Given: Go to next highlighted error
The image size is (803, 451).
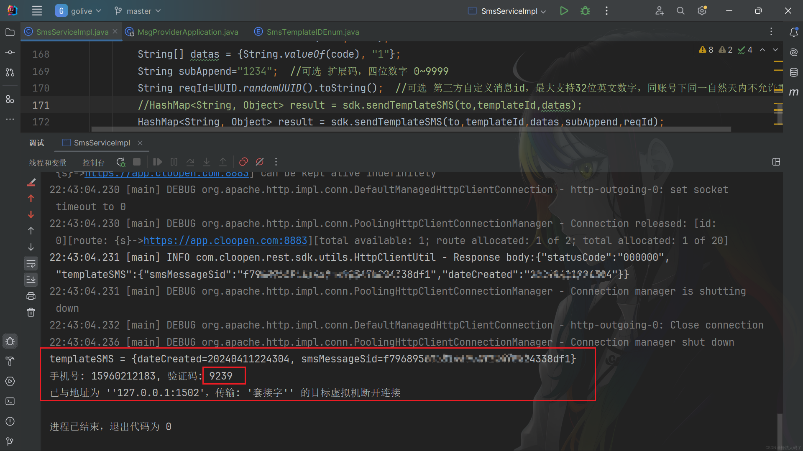Looking at the screenshot, I should pos(775,50).
